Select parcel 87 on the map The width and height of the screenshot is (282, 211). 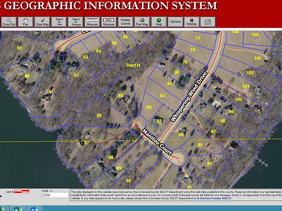[x=87, y=143]
